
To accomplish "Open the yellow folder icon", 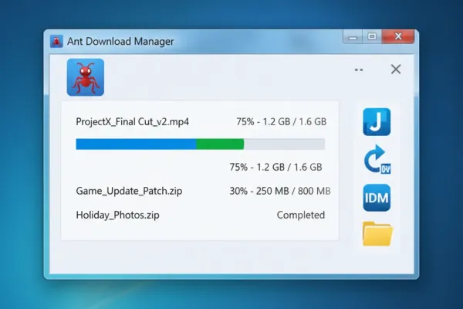I will click(377, 233).
